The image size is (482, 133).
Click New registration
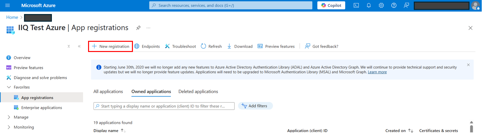[110, 46]
